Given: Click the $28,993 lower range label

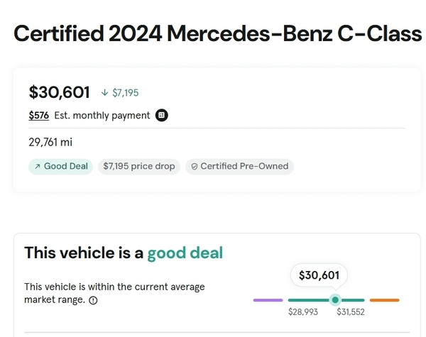Looking at the screenshot, I should (302, 312).
